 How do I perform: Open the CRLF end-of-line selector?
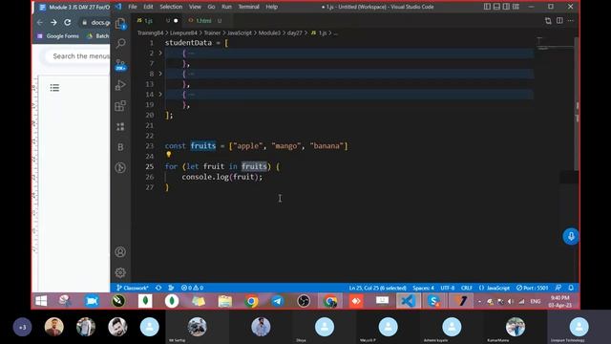467,288
